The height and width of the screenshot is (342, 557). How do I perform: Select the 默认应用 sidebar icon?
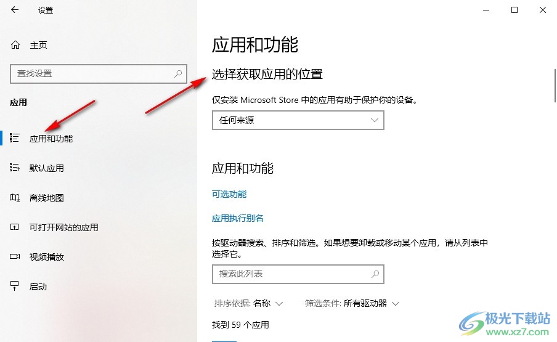coord(15,168)
